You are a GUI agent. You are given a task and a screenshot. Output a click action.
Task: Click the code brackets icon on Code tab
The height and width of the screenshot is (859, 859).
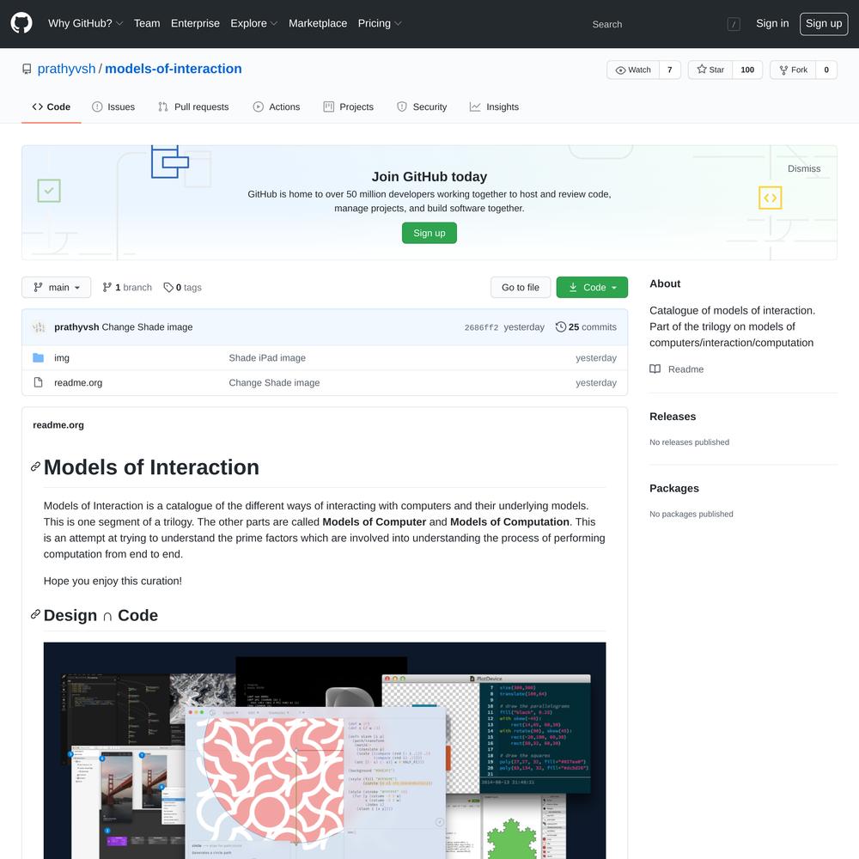tap(37, 107)
